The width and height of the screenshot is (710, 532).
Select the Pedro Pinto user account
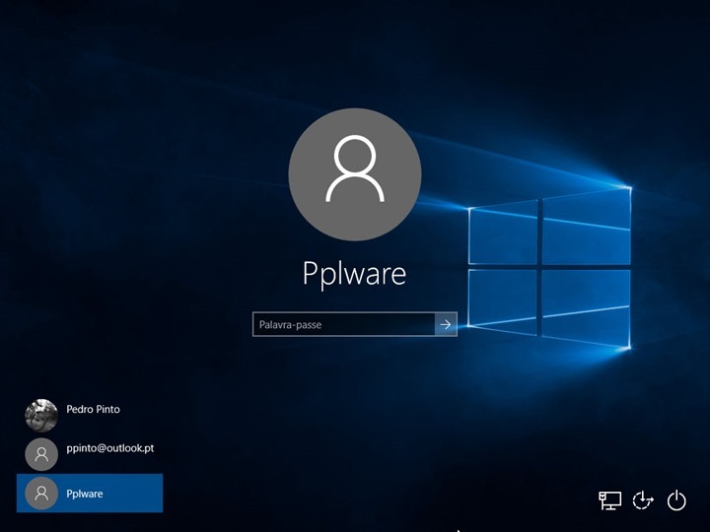pos(90,416)
